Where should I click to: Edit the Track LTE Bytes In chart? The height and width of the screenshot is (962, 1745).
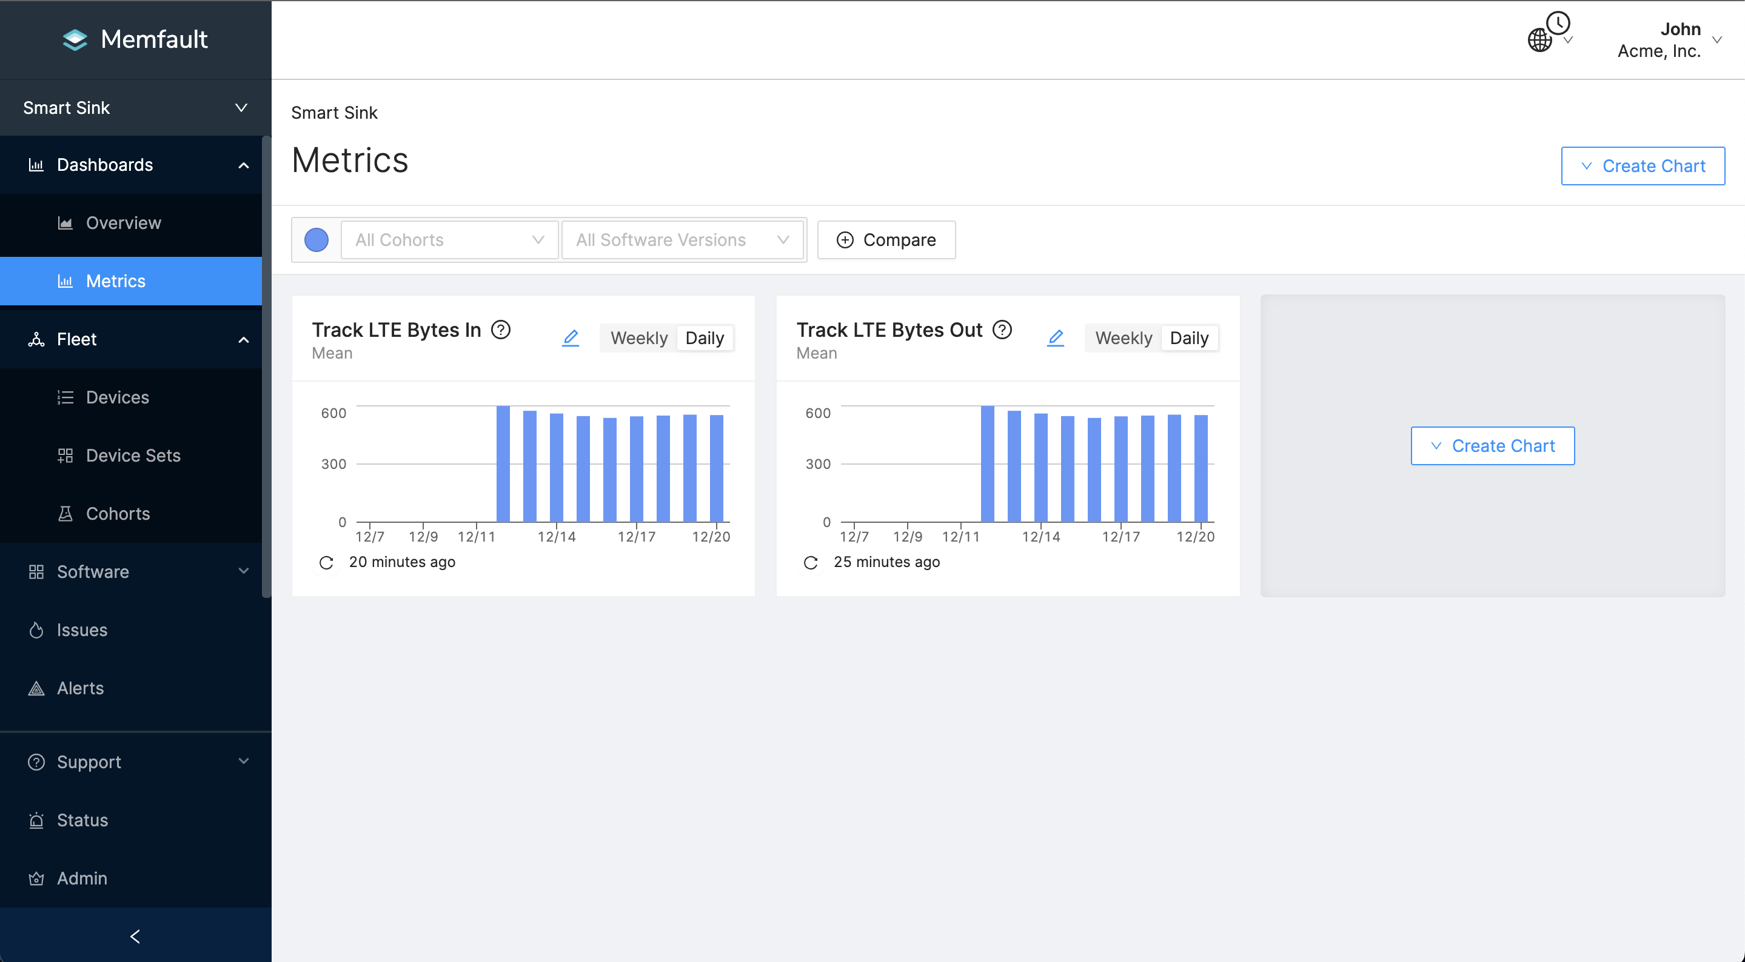coord(571,337)
